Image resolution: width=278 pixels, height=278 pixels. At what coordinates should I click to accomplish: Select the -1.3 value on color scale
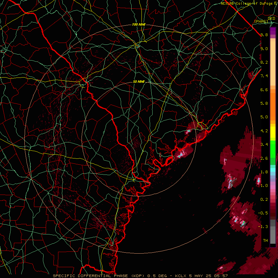pyautogui.click(x=263, y=227)
